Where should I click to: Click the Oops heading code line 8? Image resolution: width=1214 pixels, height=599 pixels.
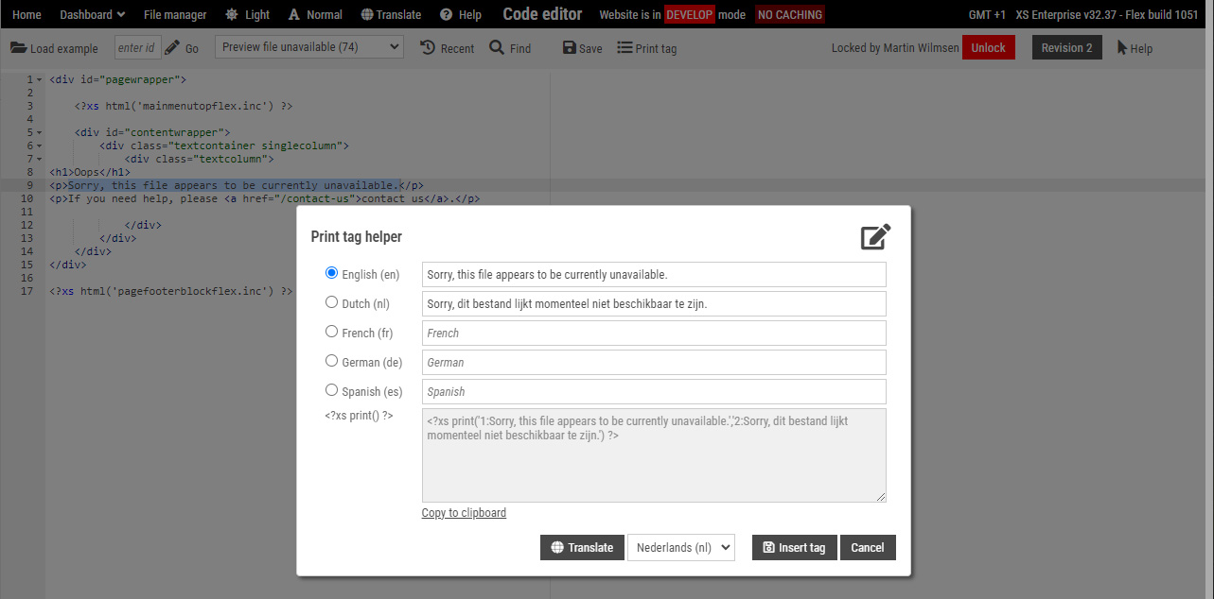click(x=90, y=172)
